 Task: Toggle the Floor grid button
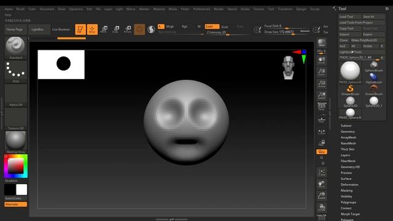[x=322, y=120]
